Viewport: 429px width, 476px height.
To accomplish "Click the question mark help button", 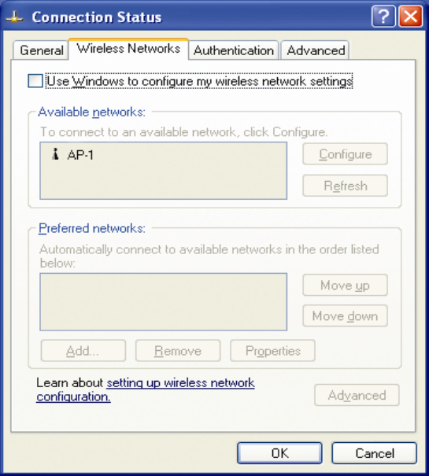I will [x=383, y=16].
